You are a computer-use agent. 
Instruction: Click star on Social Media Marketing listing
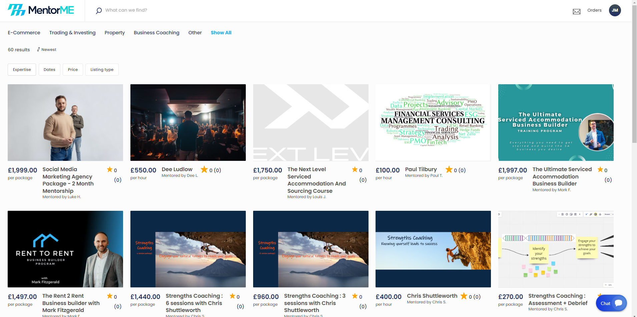(x=110, y=169)
